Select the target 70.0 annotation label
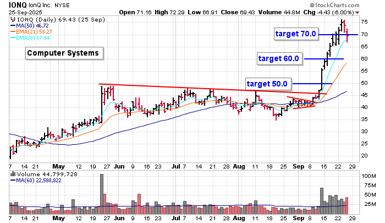Image resolution: width=385 pixels, height=223 pixels. [x=296, y=34]
